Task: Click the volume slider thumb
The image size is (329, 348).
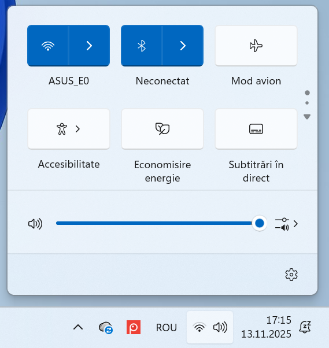Action: coord(259,223)
